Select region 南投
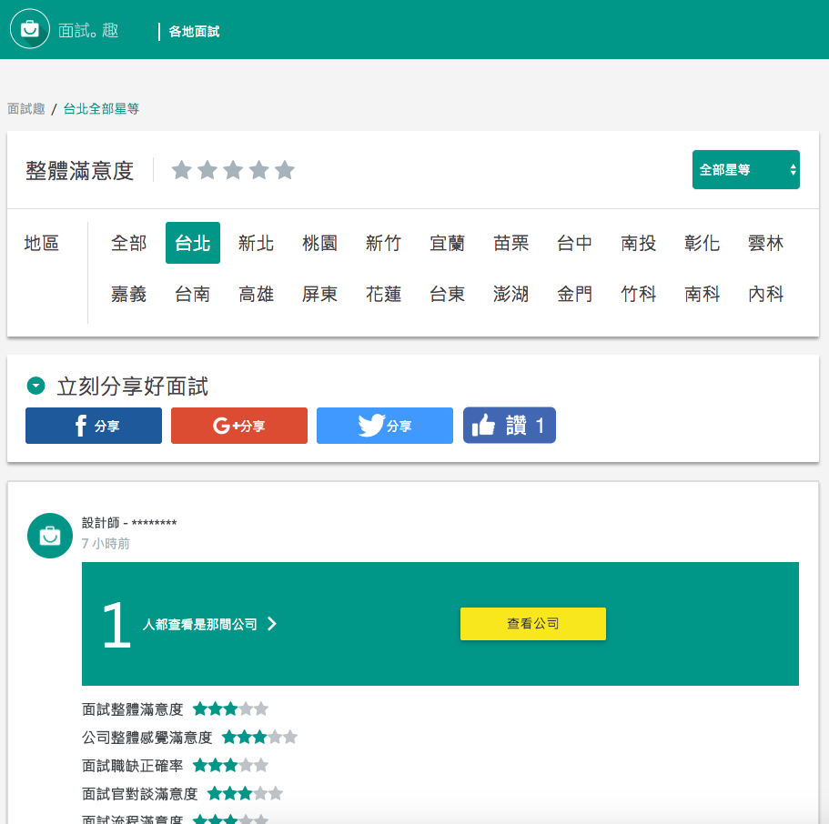The image size is (829, 824). tap(638, 243)
